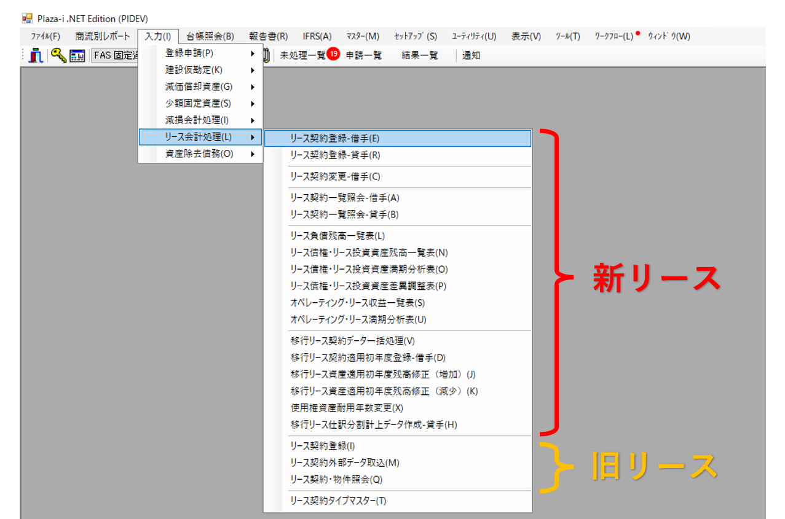Viewport: 785px width, 519px height.
Task: Click the 入力(I) menu
Action: click(x=158, y=36)
